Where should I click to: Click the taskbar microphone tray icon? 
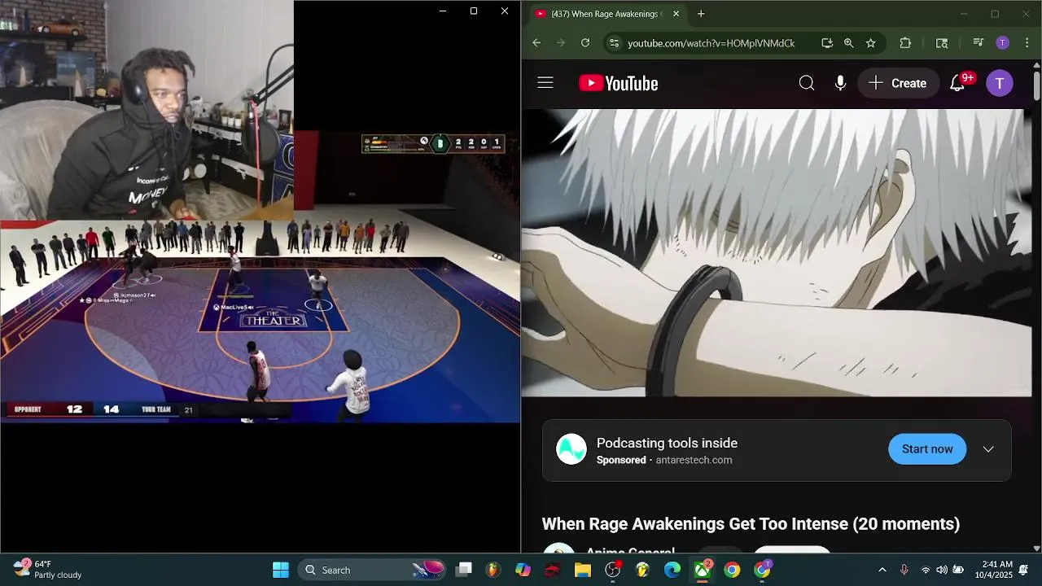tap(904, 570)
